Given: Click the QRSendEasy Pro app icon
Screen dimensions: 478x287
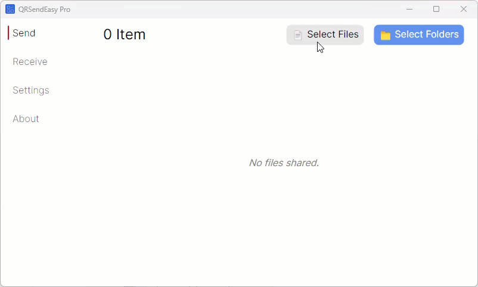Looking at the screenshot, I should pyautogui.click(x=10, y=9).
